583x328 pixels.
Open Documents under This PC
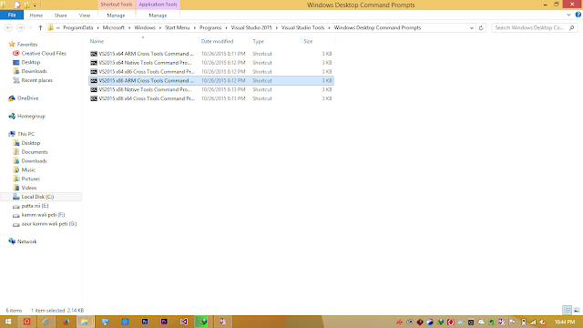point(35,152)
